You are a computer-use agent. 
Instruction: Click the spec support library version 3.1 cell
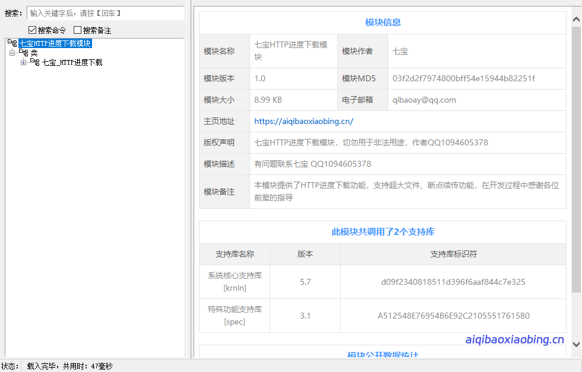tap(305, 315)
